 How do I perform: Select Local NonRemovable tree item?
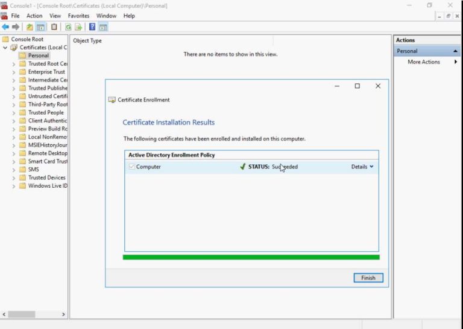pos(48,137)
